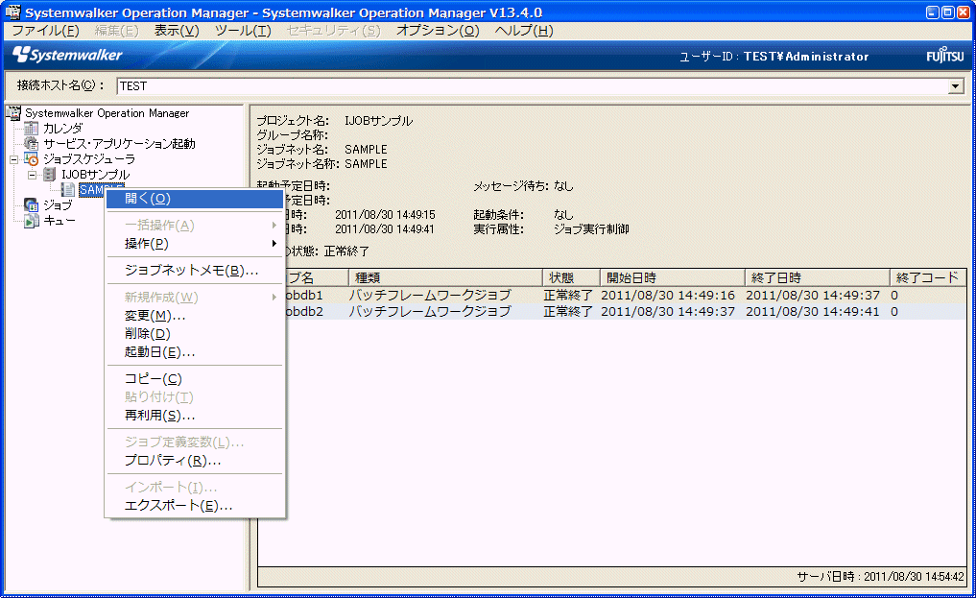This screenshot has width=976, height=598.
Task: Choose プロパティ(R)... in the context menu
Action: pos(195,460)
